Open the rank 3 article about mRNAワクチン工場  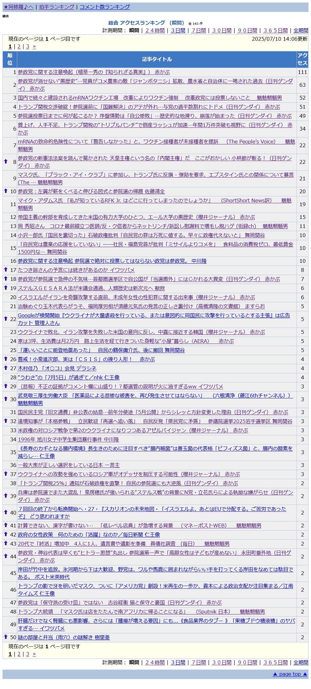(x=150, y=98)
